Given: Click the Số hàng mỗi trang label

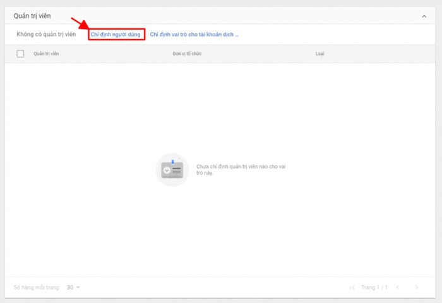Looking at the screenshot, I should (x=37, y=287).
